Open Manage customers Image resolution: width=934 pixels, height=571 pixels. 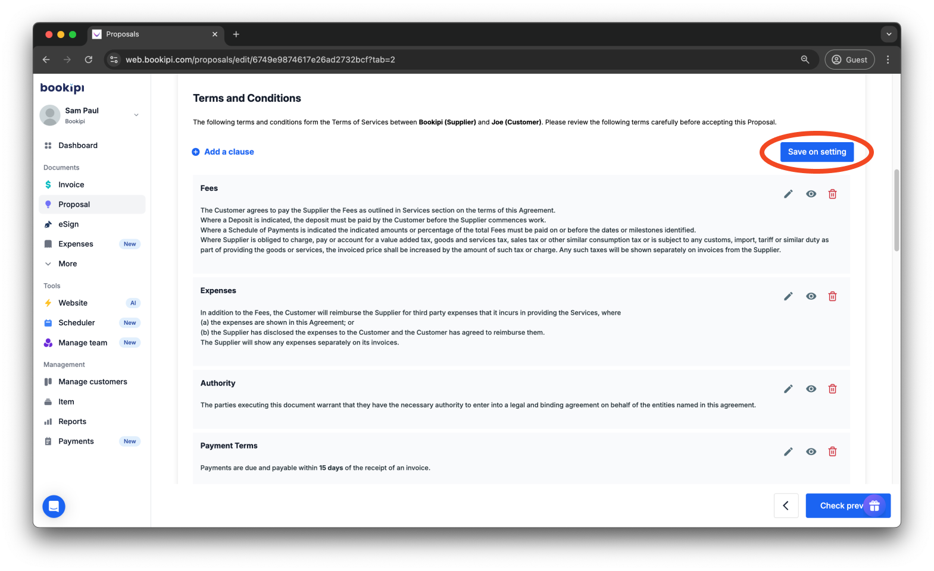point(92,381)
